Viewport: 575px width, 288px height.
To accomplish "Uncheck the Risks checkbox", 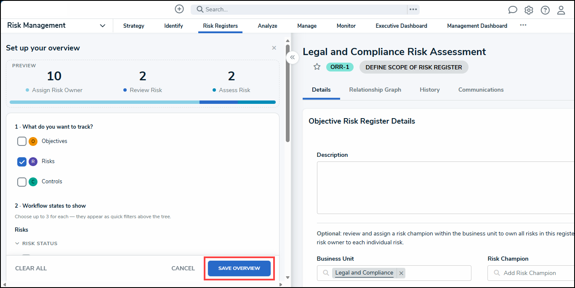I will (x=22, y=161).
